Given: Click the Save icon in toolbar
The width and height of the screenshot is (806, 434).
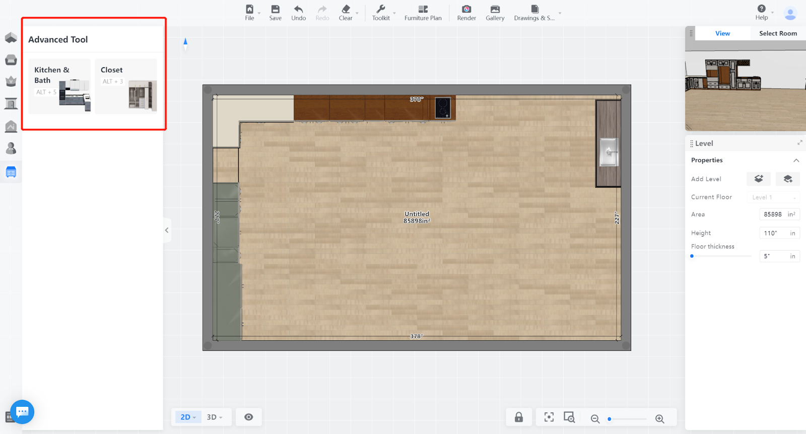Looking at the screenshot, I should click(x=275, y=10).
